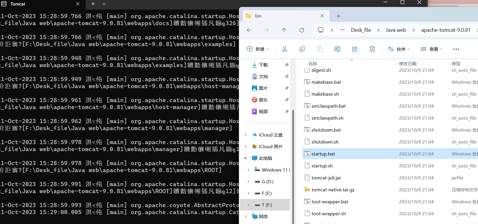Click the shutdown.bat file icon

307,130
